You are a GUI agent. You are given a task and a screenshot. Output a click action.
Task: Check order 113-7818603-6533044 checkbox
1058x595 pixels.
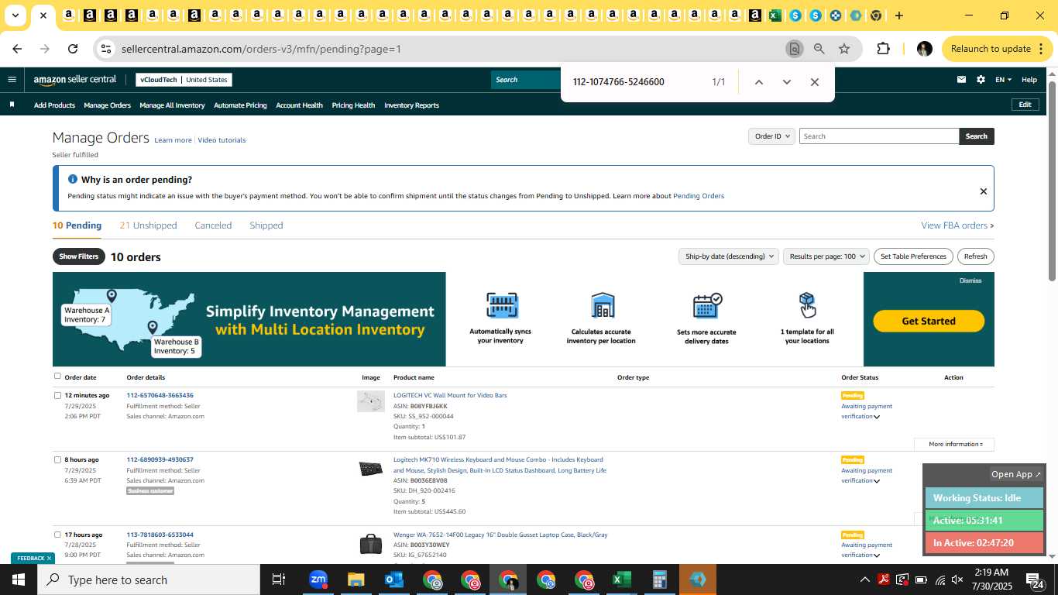pyautogui.click(x=57, y=535)
